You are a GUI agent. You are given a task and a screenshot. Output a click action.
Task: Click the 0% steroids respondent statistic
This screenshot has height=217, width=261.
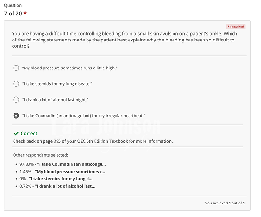(56, 179)
